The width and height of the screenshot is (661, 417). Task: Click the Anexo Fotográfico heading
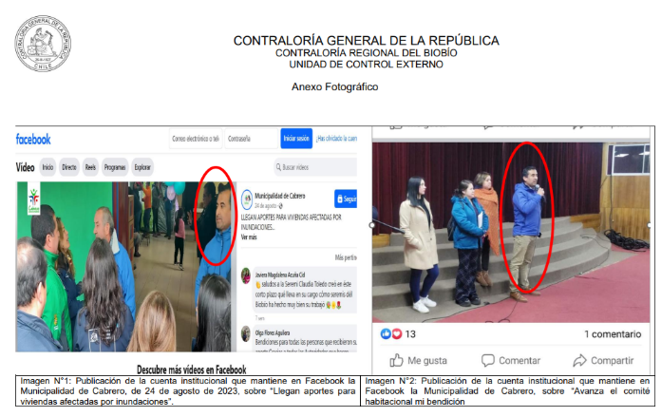[334, 86]
